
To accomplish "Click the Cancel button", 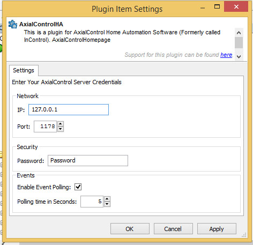I will [173, 229].
